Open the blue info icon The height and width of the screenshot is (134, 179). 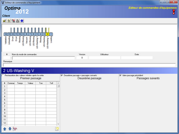click(22, 21)
